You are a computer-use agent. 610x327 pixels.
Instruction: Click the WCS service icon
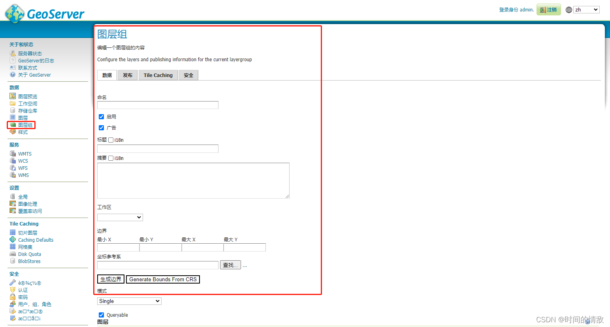pyautogui.click(x=13, y=161)
